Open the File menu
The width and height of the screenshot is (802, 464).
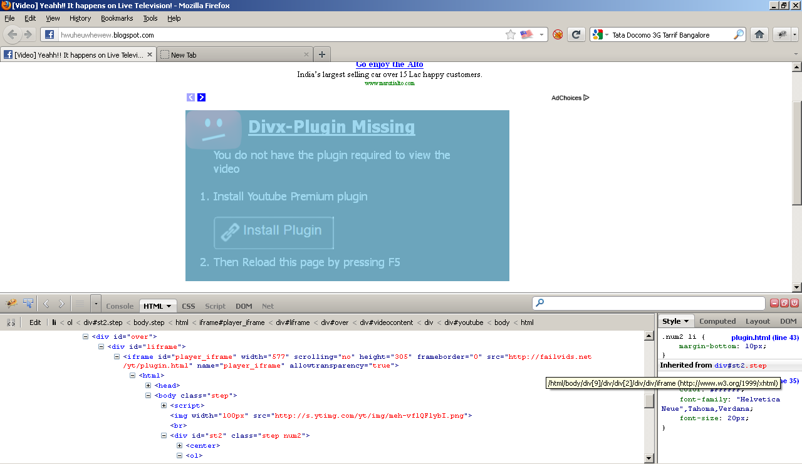pyautogui.click(x=9, y=18)
